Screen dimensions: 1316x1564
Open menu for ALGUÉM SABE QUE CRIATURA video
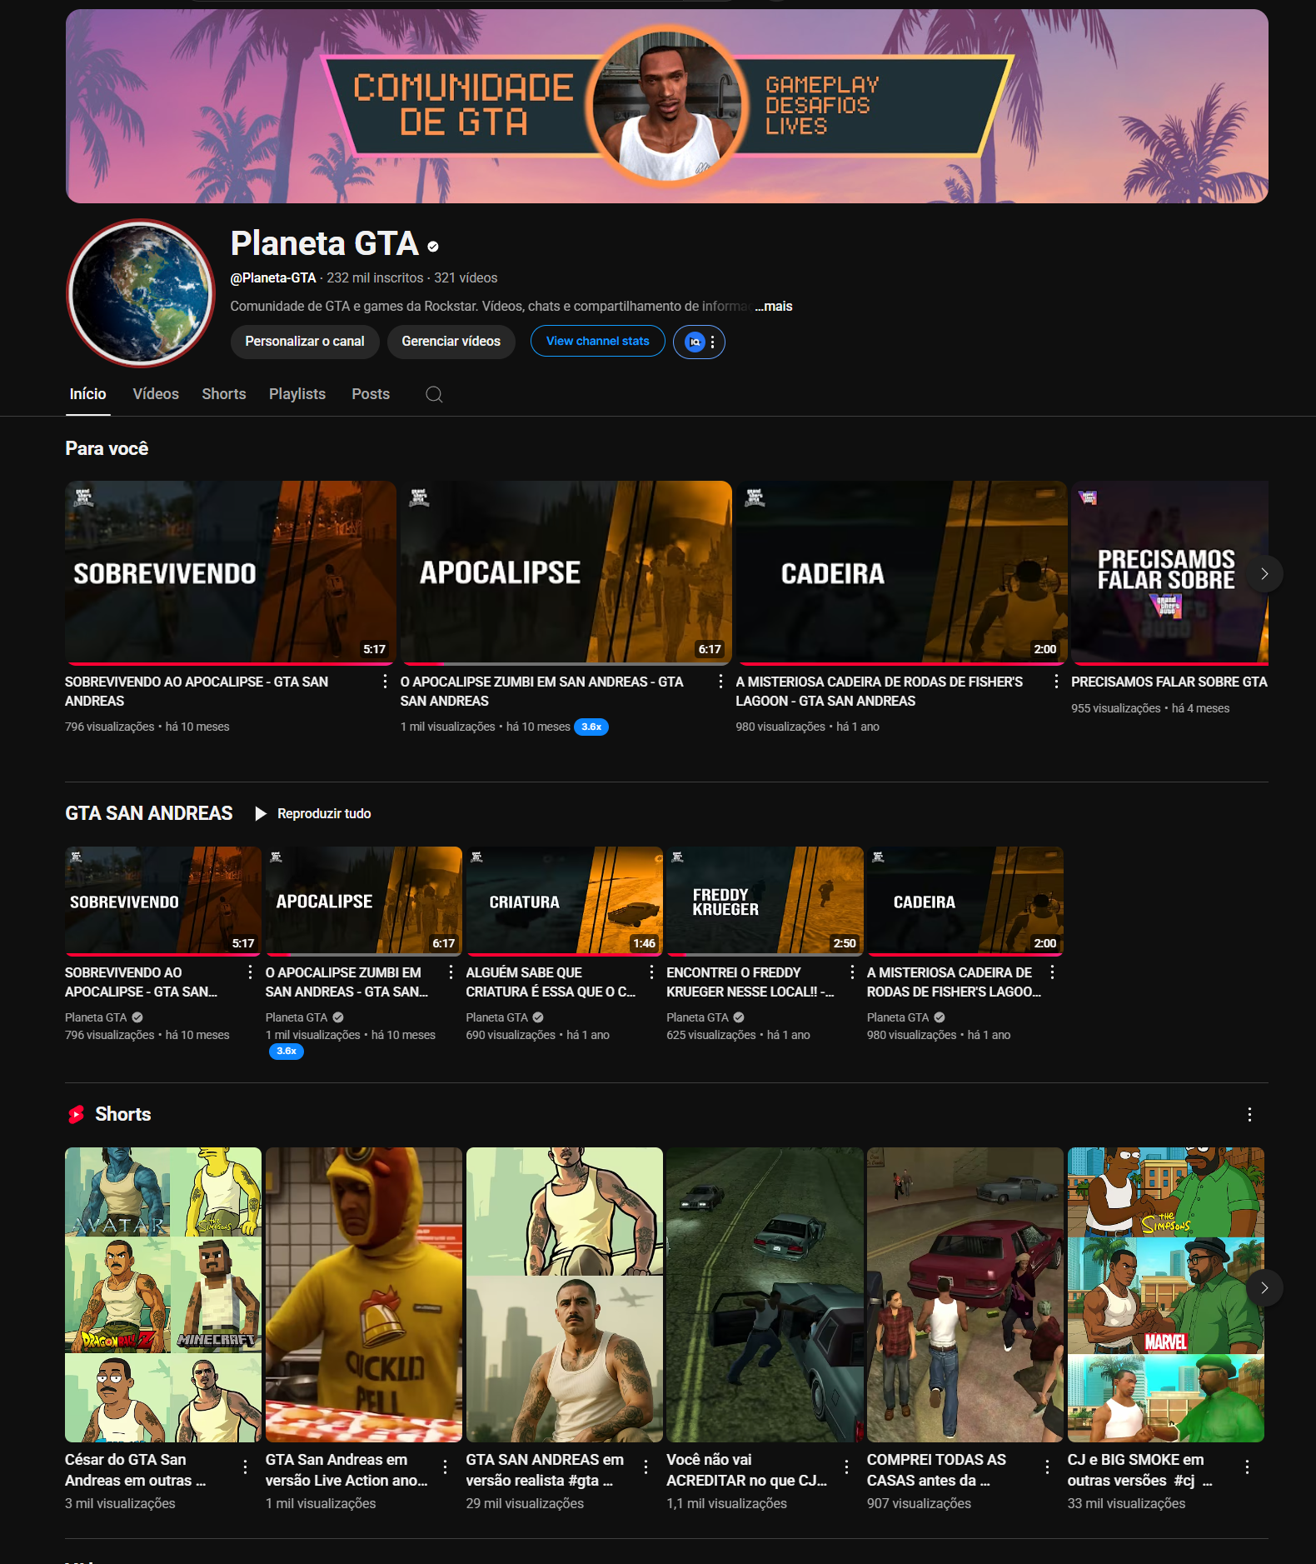(651, 972)
